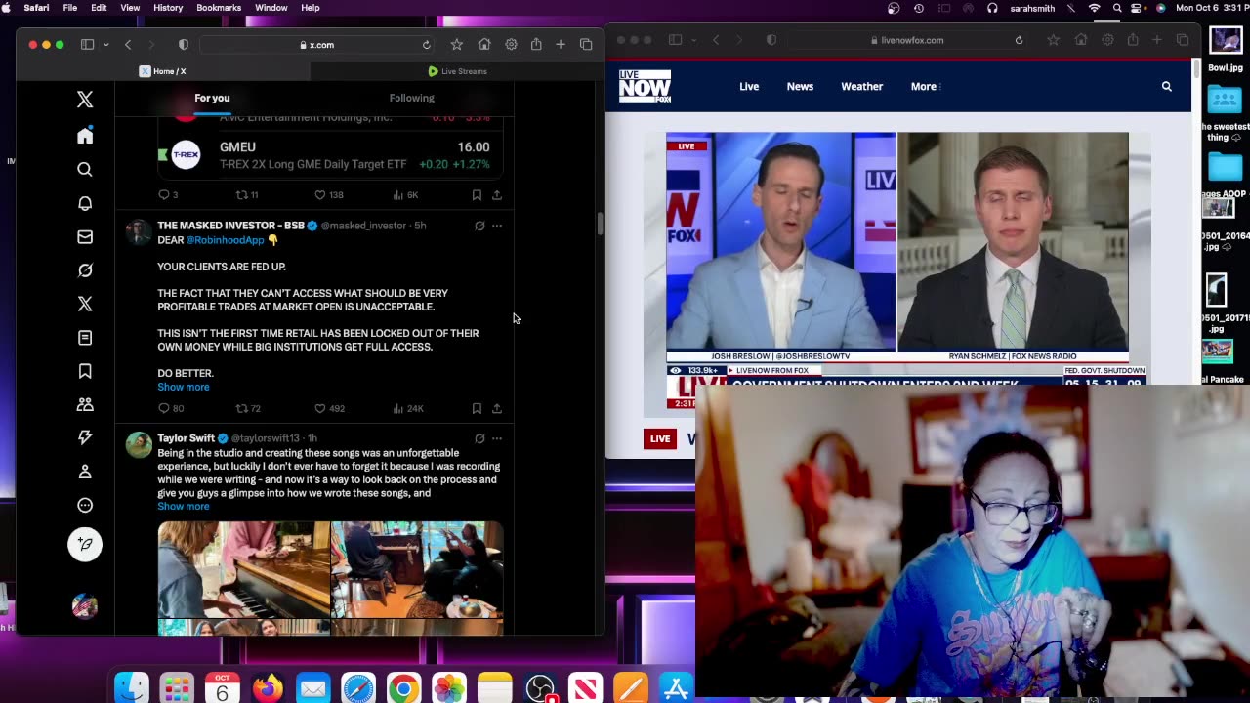Screen dimensions: 1250x703
Task: Click the reply icon with 3 replies
Action: 164,195
